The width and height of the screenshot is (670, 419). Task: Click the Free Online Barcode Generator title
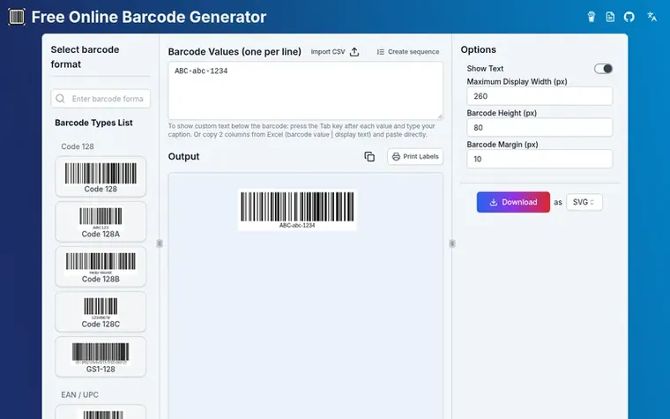click(x=149, y=17)
